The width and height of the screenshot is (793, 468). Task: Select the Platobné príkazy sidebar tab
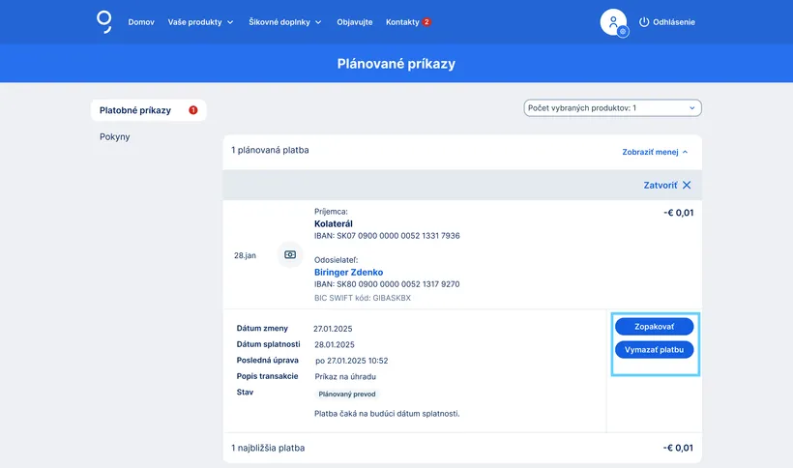[x=135, y=110]
